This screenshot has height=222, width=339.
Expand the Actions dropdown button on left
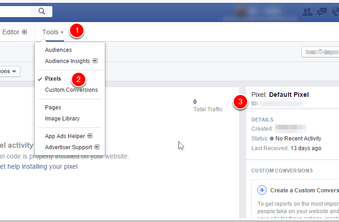[x=10, y=71]
